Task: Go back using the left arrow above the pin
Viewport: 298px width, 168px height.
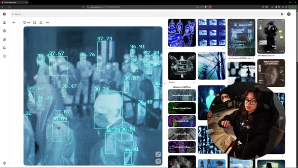Action: coord(14,22)
